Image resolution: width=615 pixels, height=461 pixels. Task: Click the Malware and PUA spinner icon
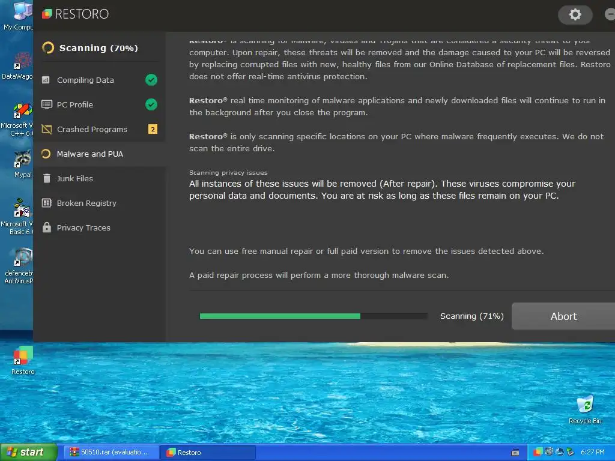pos(46,154)
